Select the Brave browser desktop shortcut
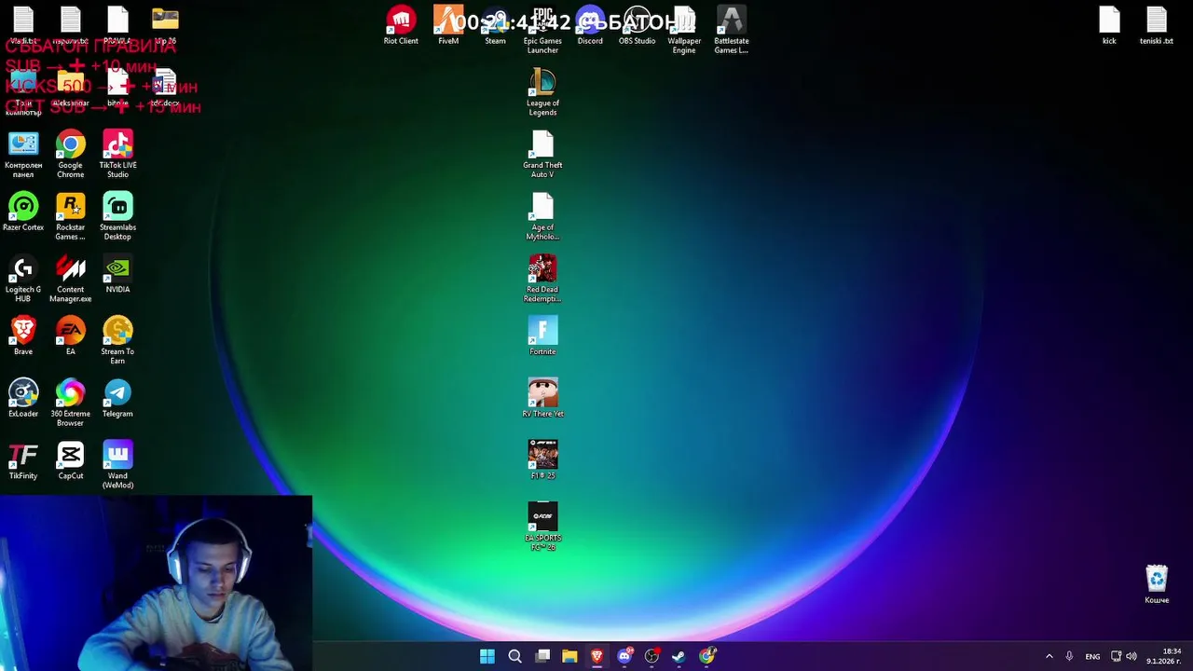This screenshot has height=671, width=1193. pos(23,335)
